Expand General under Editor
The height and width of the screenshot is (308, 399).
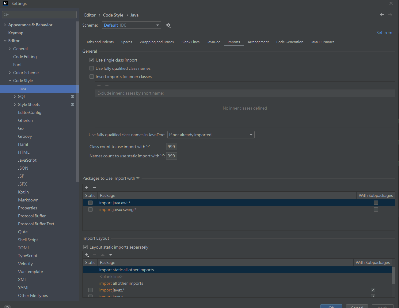click(x=10, y=49)
